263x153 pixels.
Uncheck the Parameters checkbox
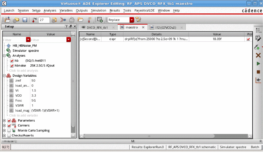pos(9,120)
